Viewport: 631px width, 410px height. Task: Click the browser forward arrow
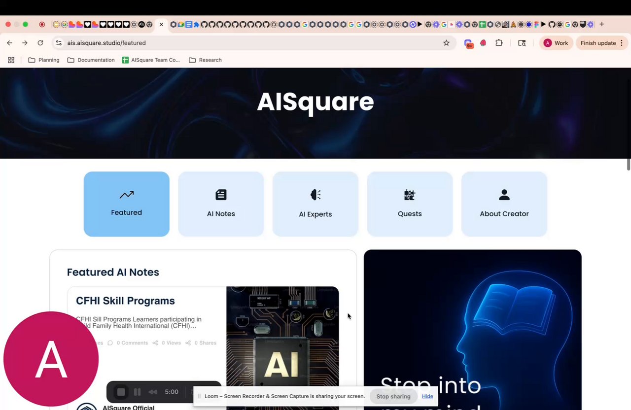(25, 43)
